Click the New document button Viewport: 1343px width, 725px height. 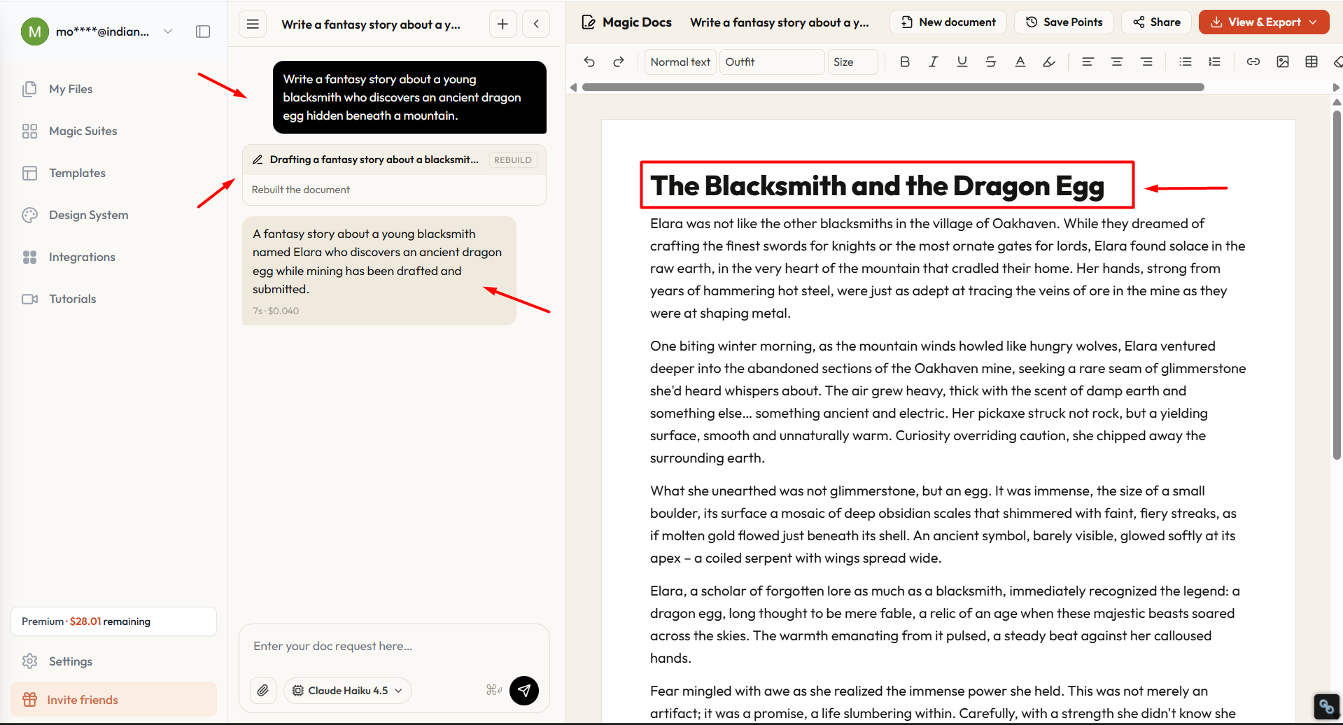point(948,22)
